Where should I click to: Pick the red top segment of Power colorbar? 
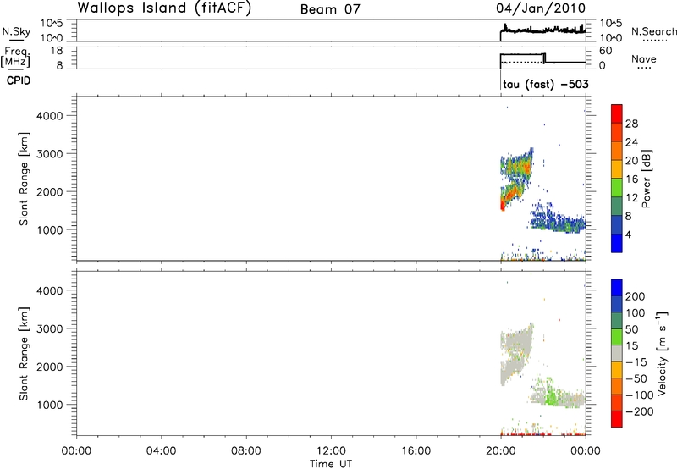click(x=617, y=113)
